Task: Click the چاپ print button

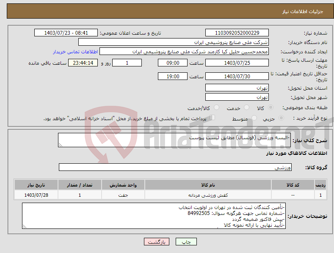Action: pyautogui.click(x=186, y=242)
